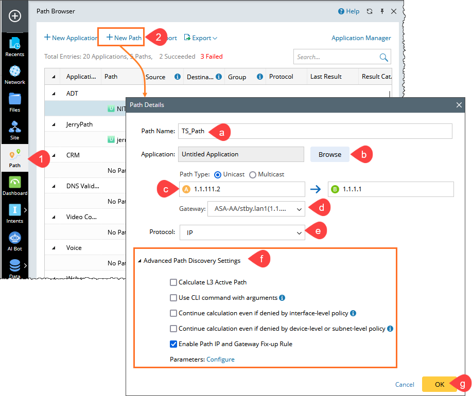Click the blue direction arrow between IPs
This screenshot has height=396, width=472.
316,189
